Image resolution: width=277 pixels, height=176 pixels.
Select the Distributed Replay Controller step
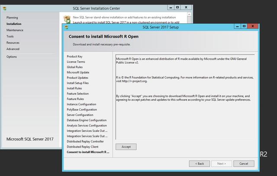[85, 141]
